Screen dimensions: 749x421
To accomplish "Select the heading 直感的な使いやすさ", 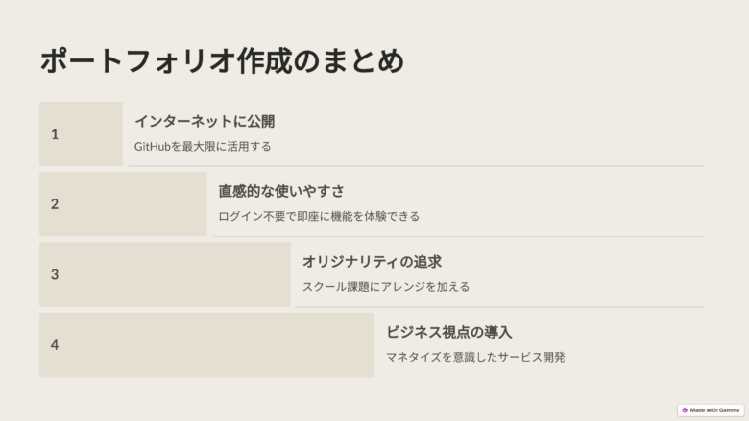I will 281,191.
